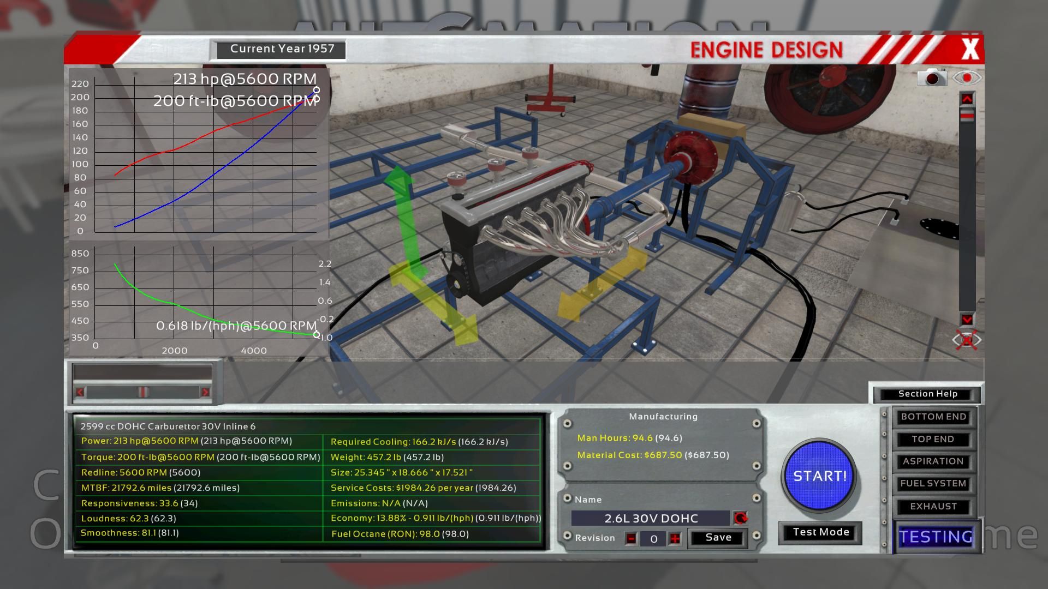
Task: Open Section Help
Action: [927, 394]
